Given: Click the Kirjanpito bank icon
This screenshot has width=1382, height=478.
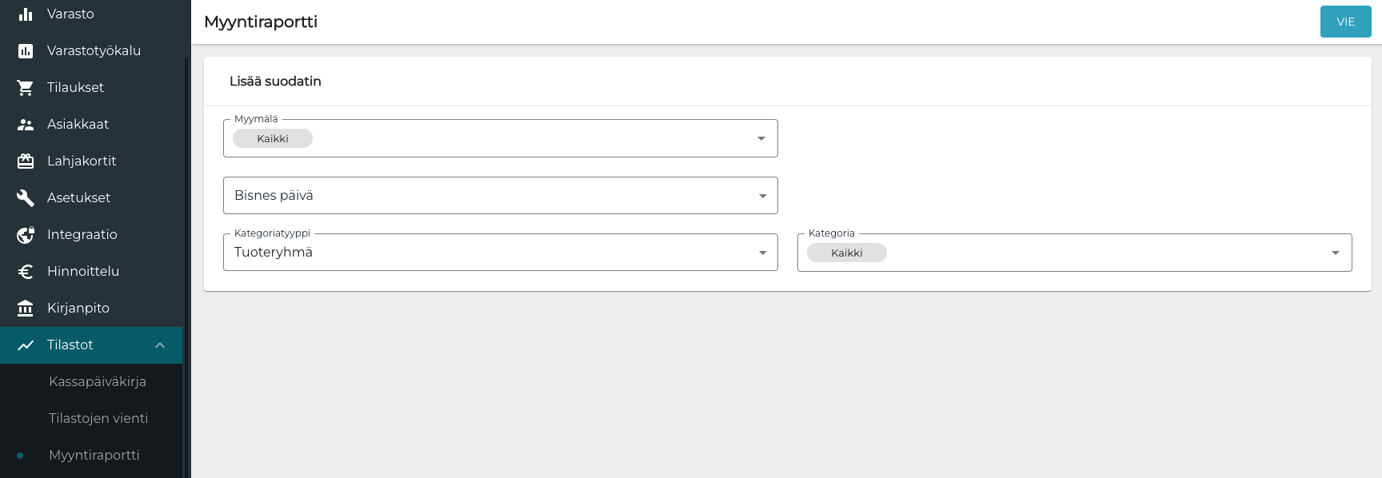Looking at the screenshot, I should [26, 309].
